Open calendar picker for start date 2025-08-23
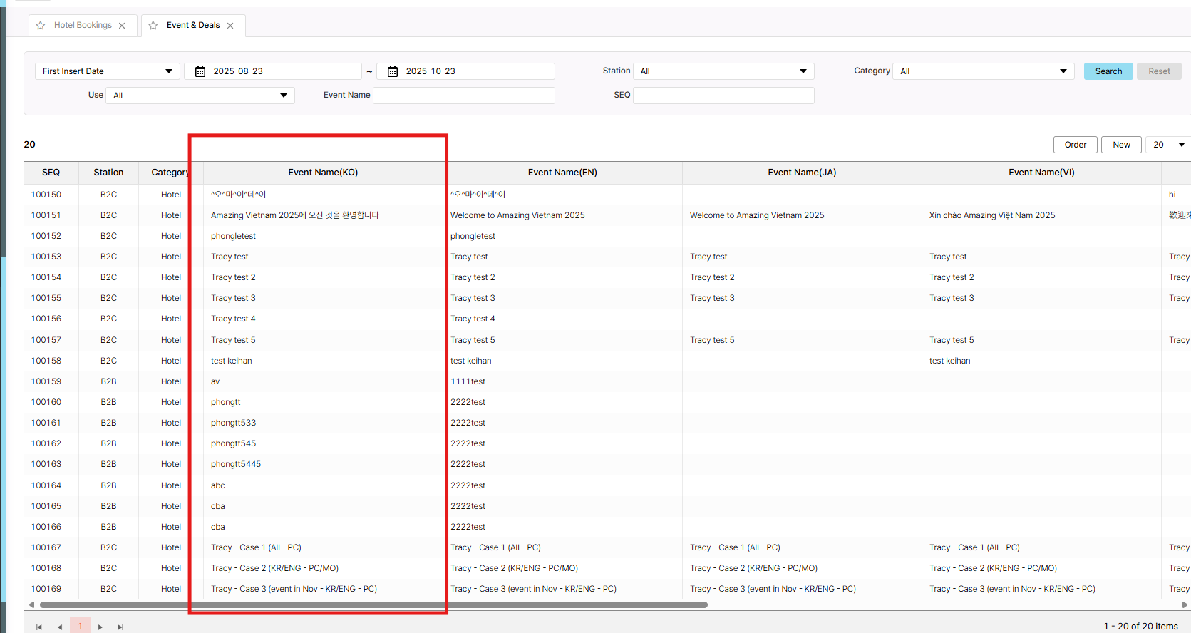 pyautogui.click(x=200, y=71)
